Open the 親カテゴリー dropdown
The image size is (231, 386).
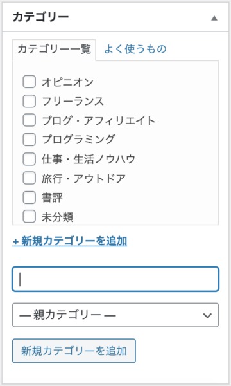116,315
